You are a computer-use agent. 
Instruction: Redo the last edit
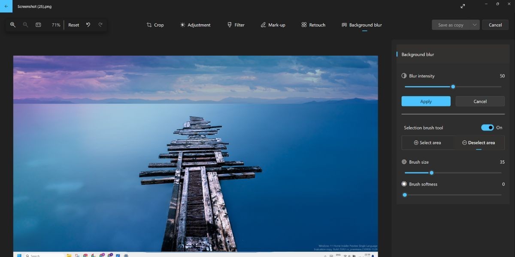(x=100, y=25)
